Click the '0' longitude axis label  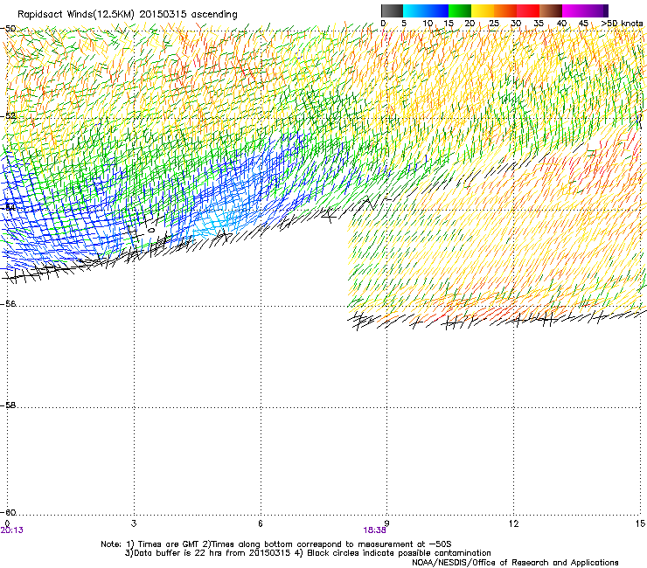(7, 523)
